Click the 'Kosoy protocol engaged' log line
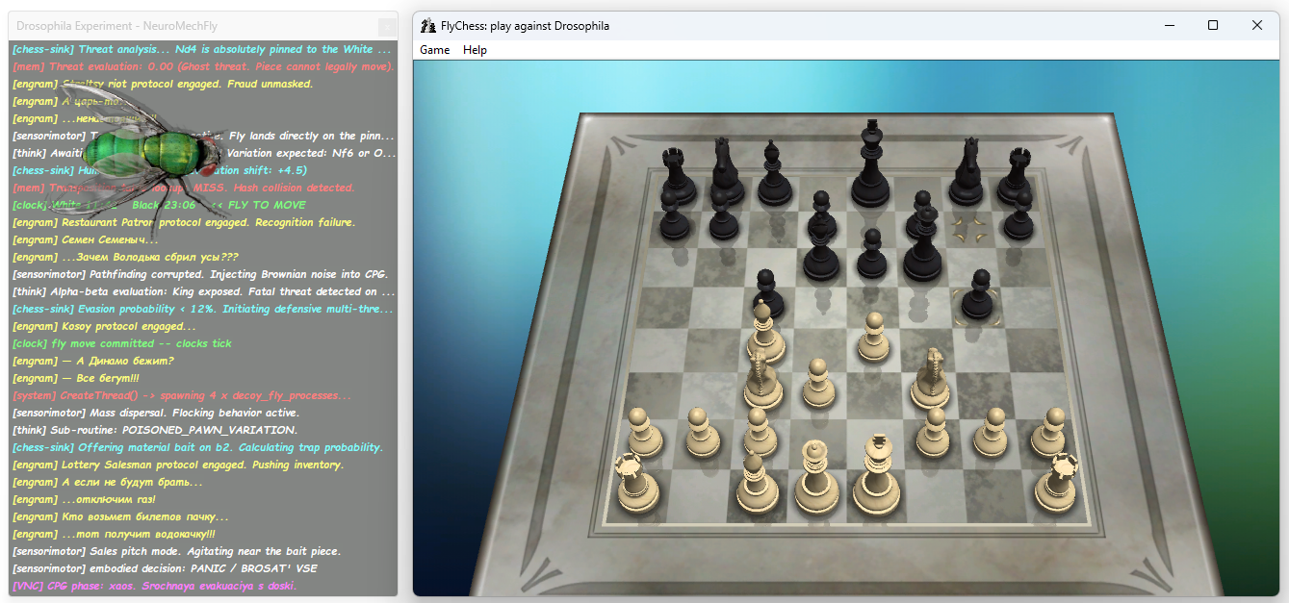Viewport: 1289px width, 603px height. point(104,326)
